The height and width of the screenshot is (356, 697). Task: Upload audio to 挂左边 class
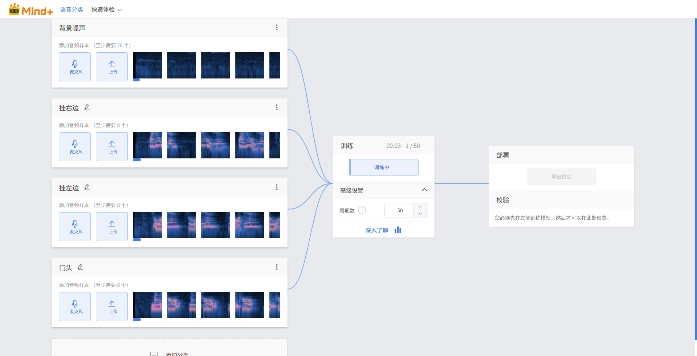click(112, 227)
